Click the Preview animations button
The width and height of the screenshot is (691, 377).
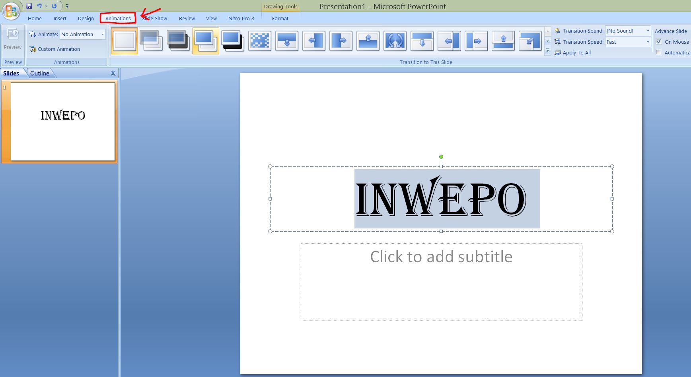tap(13, 39)
